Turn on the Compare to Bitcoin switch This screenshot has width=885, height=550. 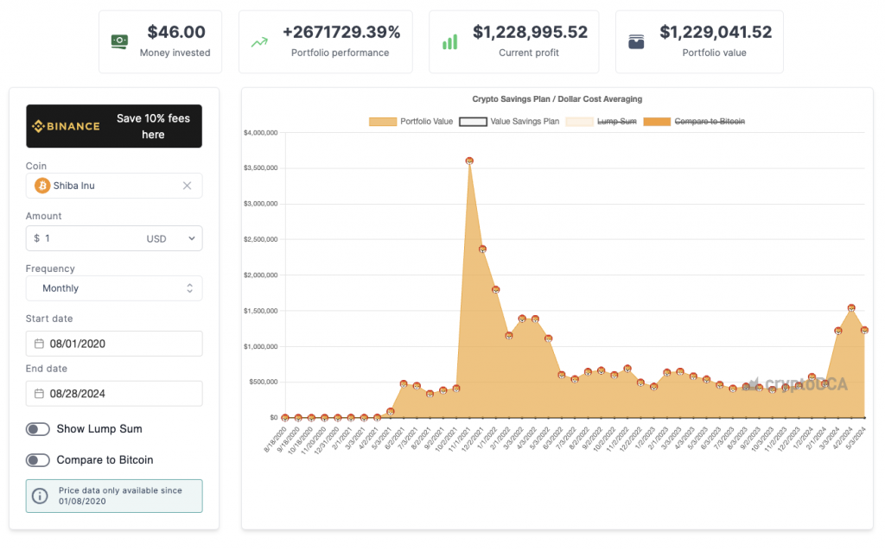tap(38, 460)
